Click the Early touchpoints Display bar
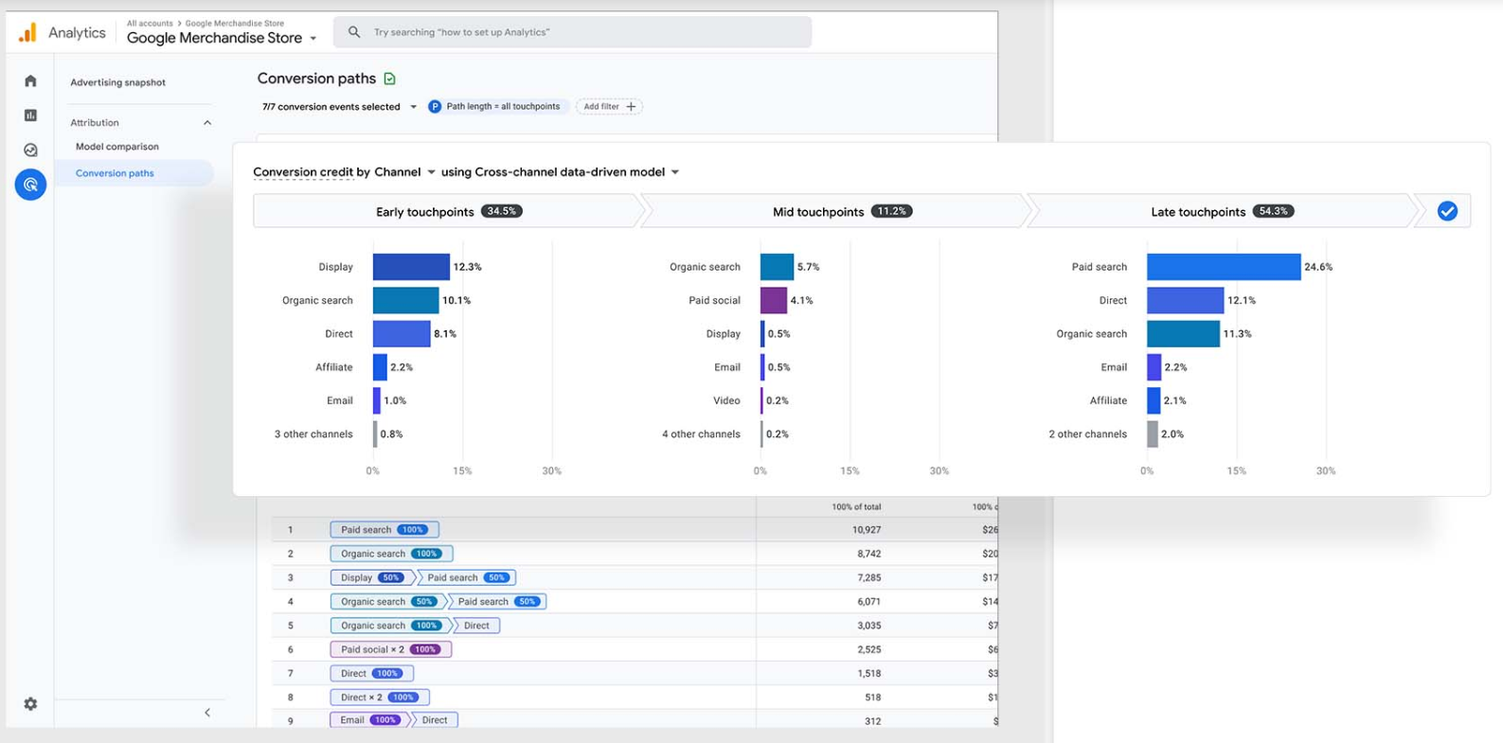Viewport: 1503px width, 743px height. pos(411,267)
